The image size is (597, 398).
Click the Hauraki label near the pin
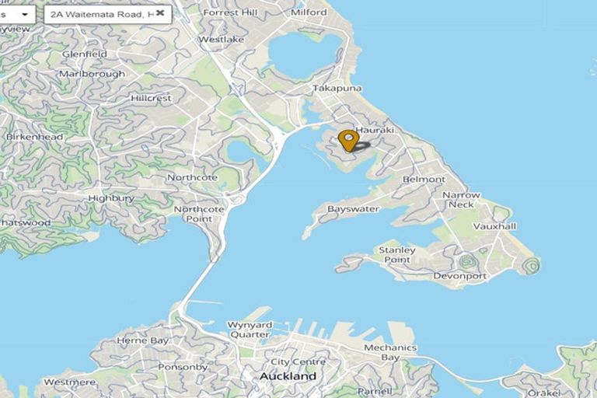(374, 131)
